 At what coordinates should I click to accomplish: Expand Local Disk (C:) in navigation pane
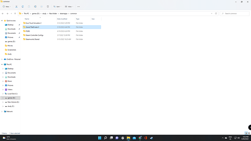[3, 94]
